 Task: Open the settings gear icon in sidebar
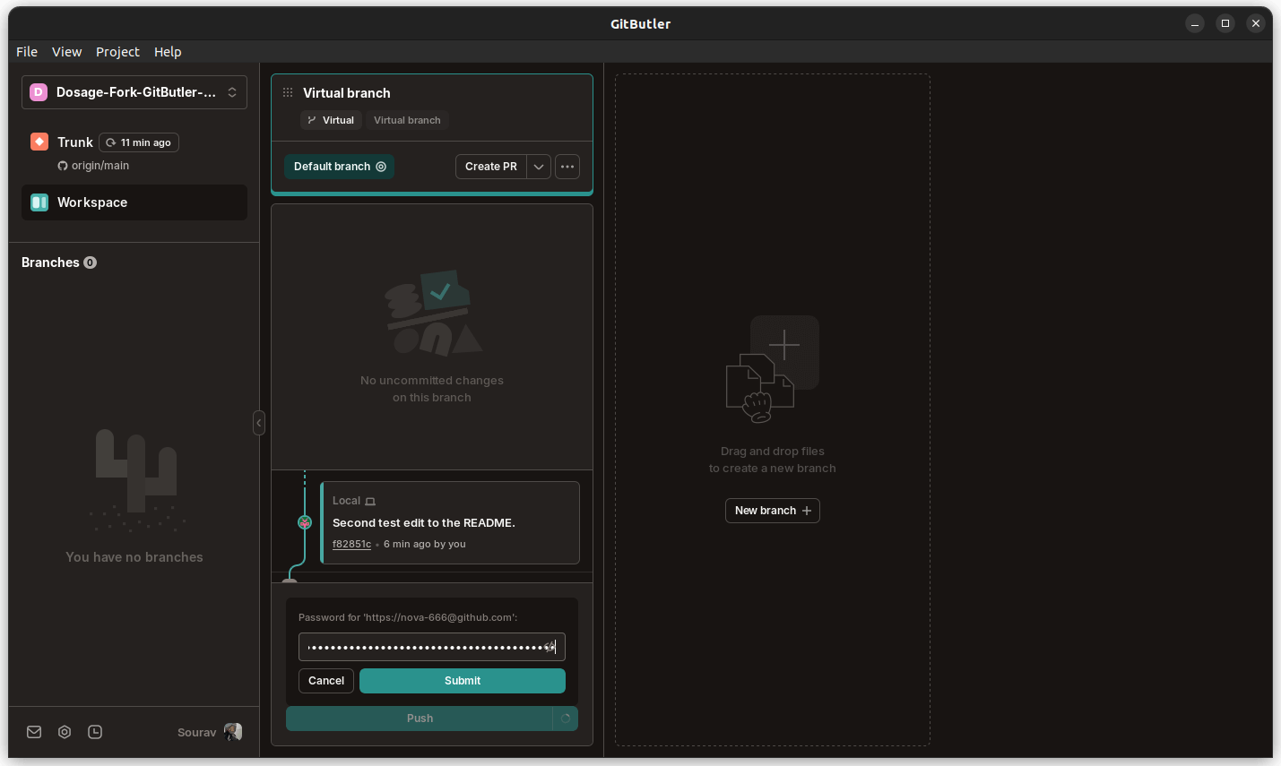(x=64, y=732)
